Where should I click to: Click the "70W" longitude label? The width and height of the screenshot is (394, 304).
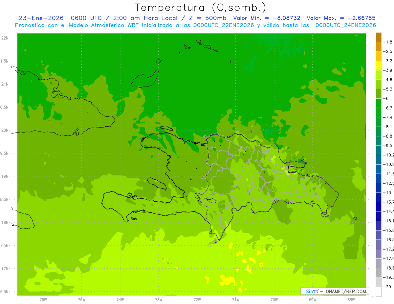[274, 299]
